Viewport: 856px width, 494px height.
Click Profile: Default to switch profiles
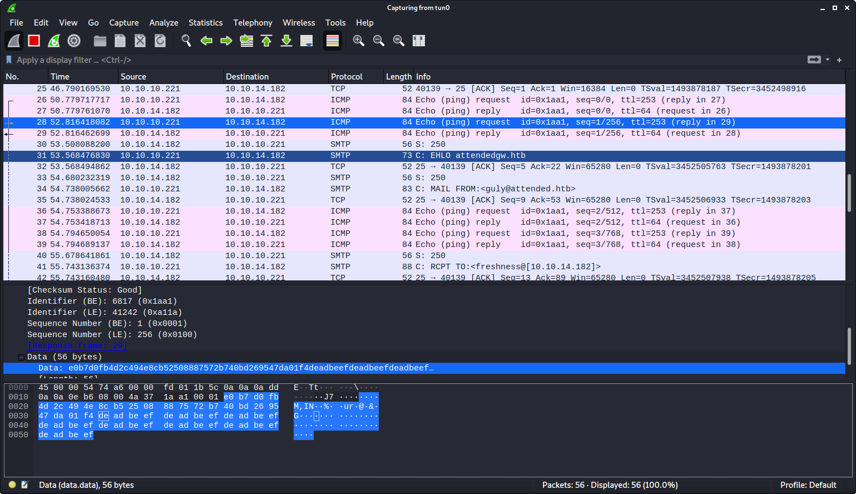click(x=809, y=485)
